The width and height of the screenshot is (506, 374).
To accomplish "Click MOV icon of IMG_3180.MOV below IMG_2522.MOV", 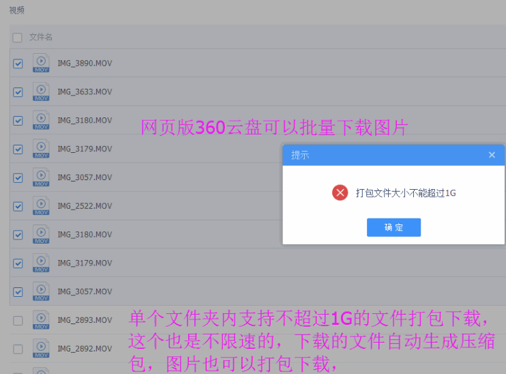I will (x=41, y=234).
